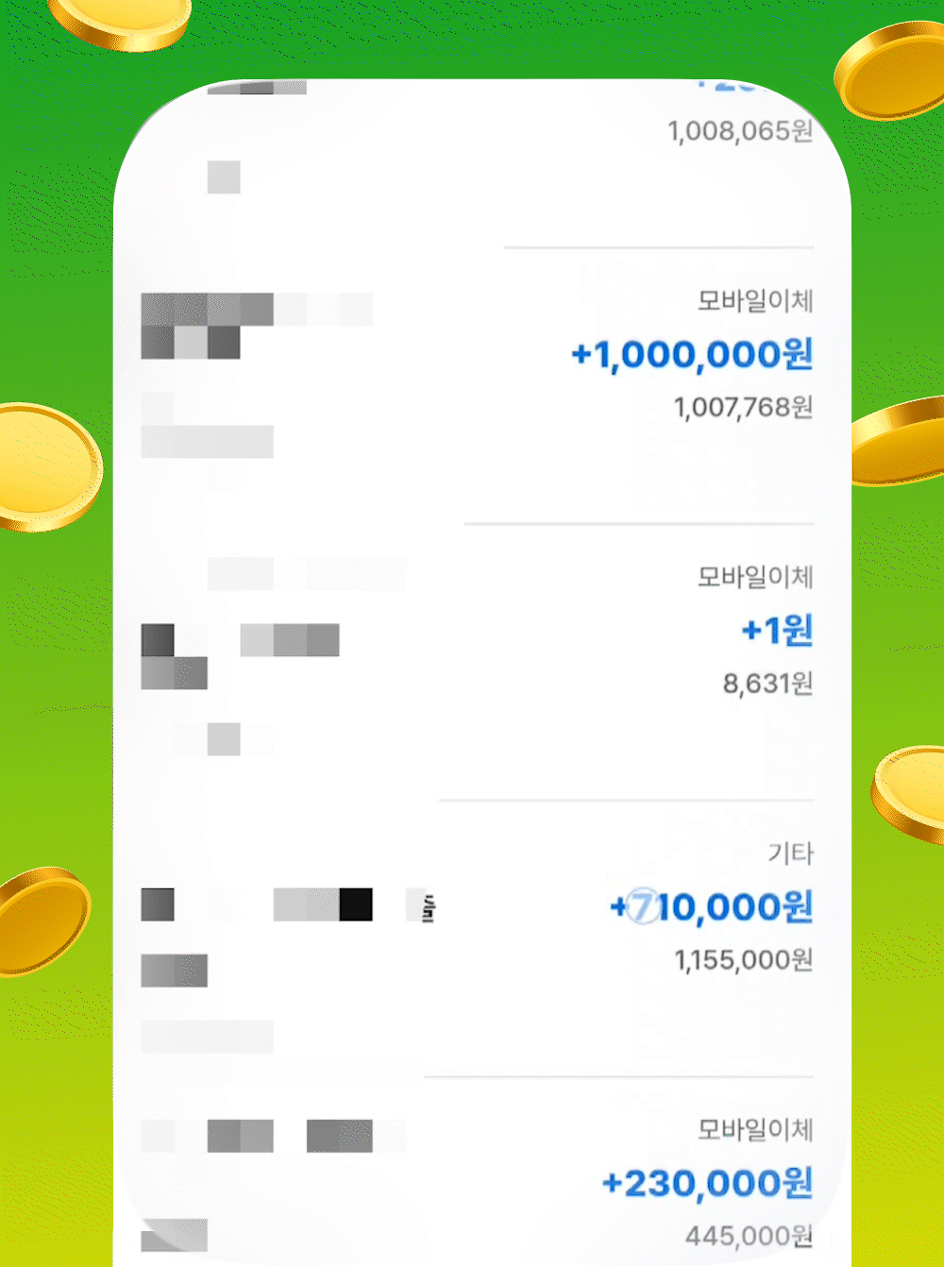Viewport: 944px width, 1267px height.
Task: Select the +230,000원 deposit amount
Action: (707, 1183)
